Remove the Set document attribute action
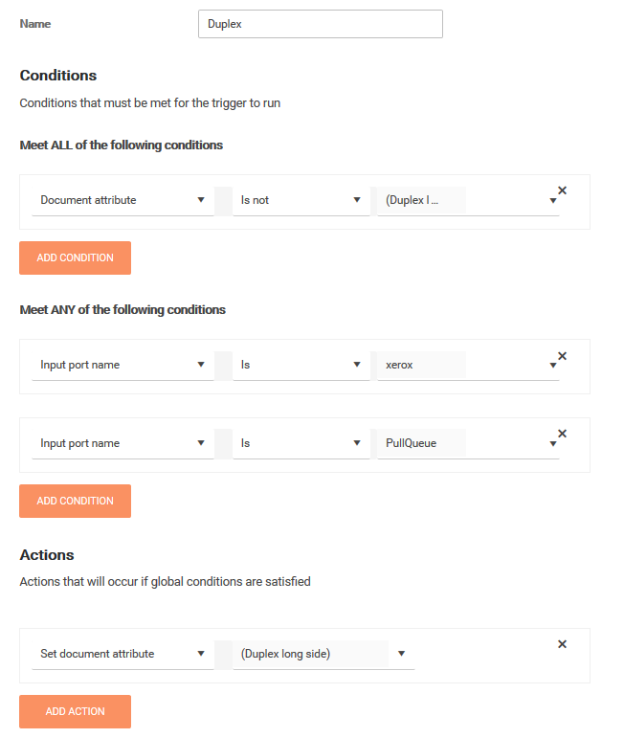Image resolution: width=624 pixels, height=738 pixels. 562,644
